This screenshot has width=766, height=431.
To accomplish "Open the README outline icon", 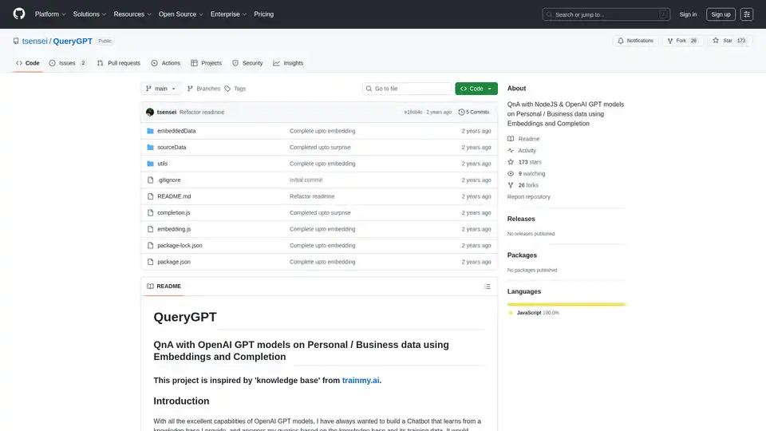I will pos(488,287).
